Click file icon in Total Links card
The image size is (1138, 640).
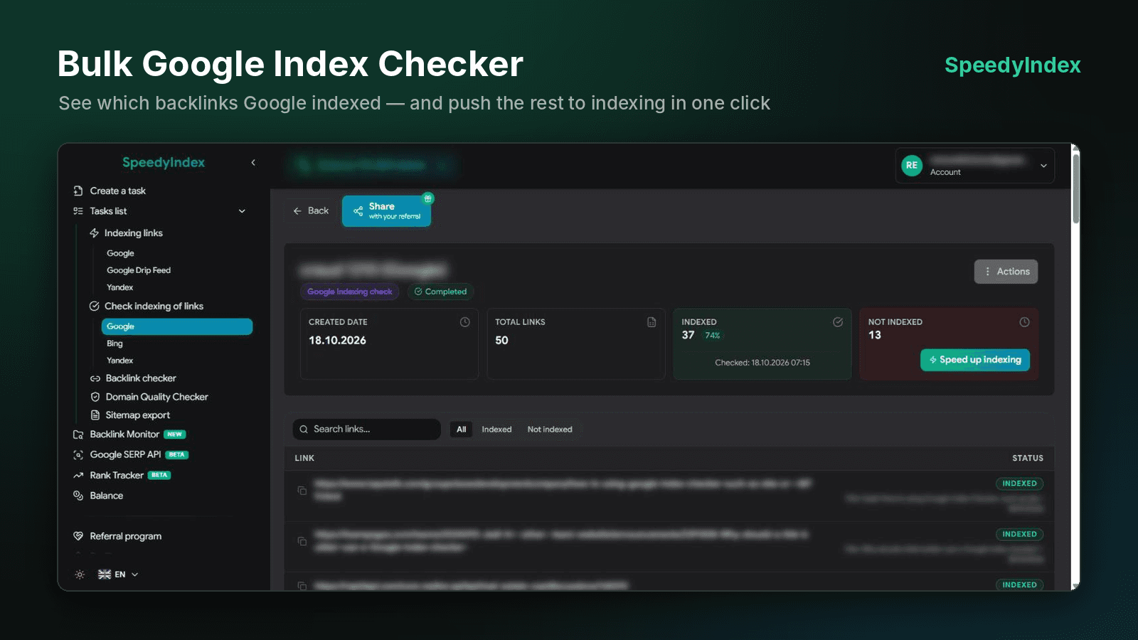(x=652, y=322)
